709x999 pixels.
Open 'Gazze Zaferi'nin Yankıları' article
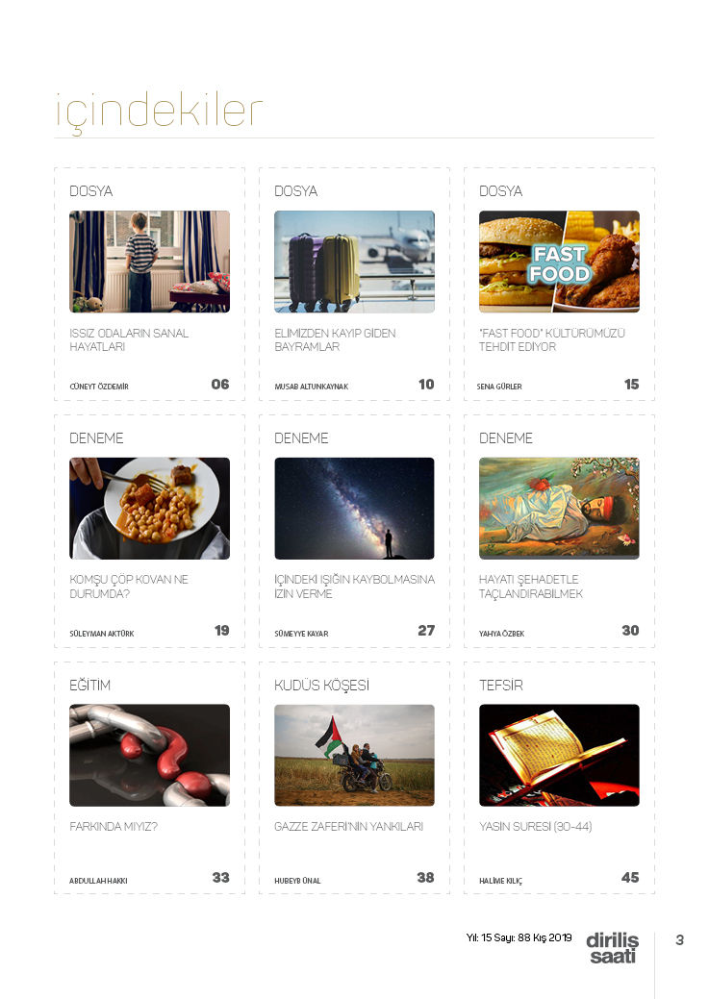tap(349, 826)
